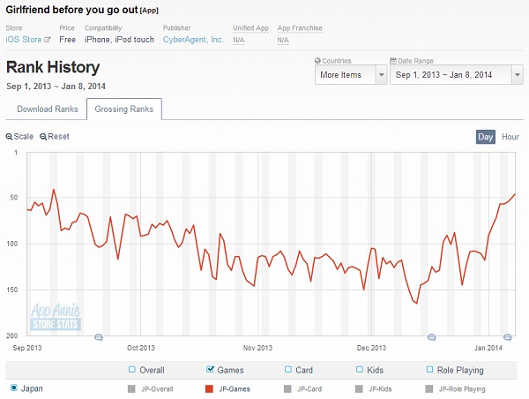Image resolution: width=529 pixels, height=399 pixels.
Task: Click the Scale magnifier icon
Action: tap(9, 137)
